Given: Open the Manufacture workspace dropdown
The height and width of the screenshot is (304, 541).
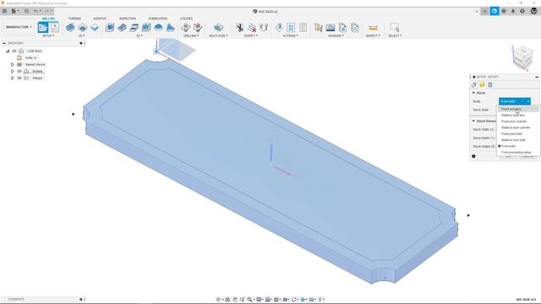Looking at the screenshot, I should point(19,27).
